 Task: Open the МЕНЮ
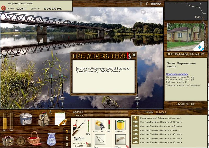pos(155,4)
